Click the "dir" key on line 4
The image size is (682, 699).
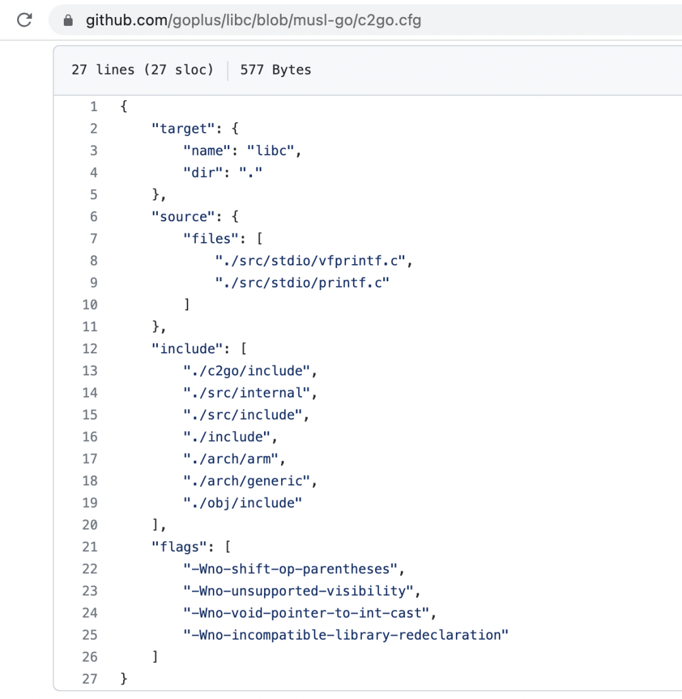[x=203, y=173]
